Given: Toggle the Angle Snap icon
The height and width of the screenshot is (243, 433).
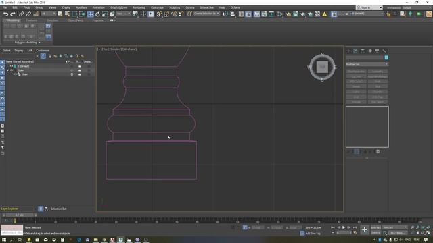Looking at the screenshot, I should (166, 14).
